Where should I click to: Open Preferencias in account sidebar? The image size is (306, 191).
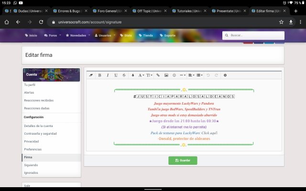pos(33,149)
